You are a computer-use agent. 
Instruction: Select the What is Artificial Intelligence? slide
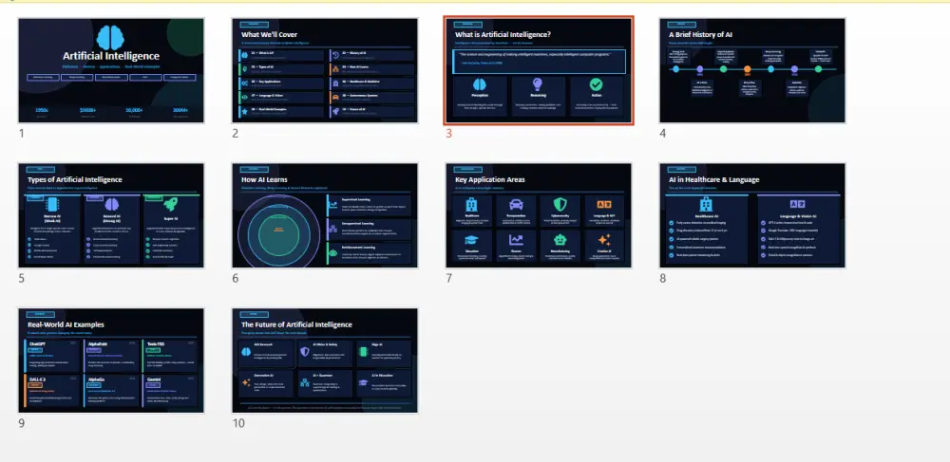(539, 70)
